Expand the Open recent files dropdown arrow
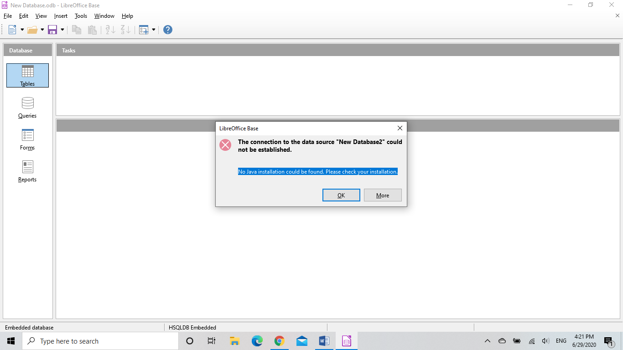This screenshot has height=350, width=623. 42,30
